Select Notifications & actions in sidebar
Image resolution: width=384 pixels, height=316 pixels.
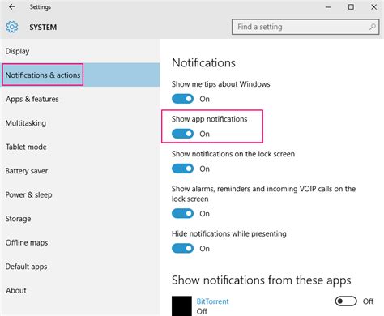coord(80,75)
